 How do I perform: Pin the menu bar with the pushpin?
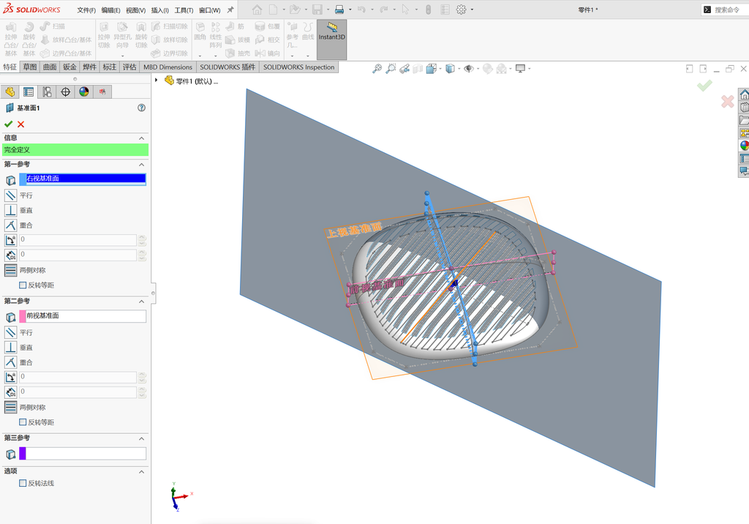230,10
